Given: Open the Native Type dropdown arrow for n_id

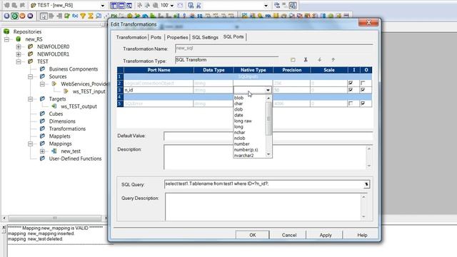Looking at the screenshot, I should [268, 90].
